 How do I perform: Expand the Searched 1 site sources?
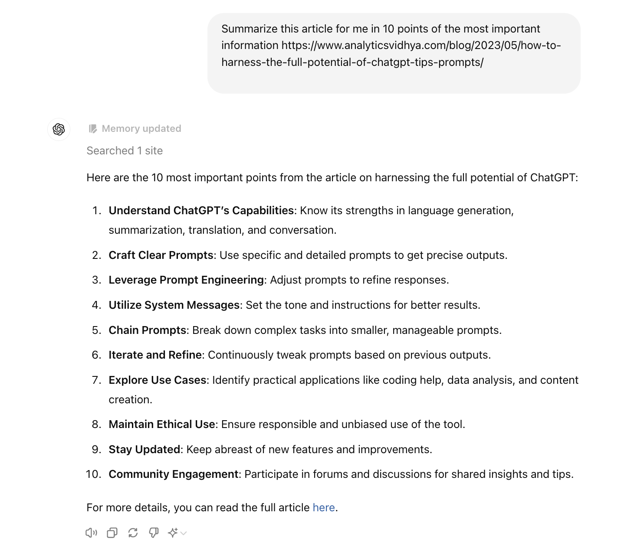pos(125,150)
